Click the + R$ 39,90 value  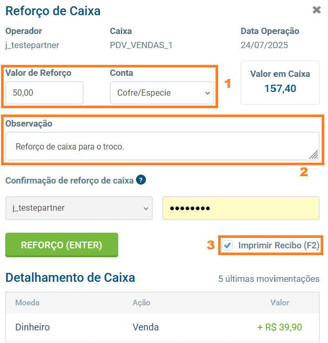(x=279, y=327)
